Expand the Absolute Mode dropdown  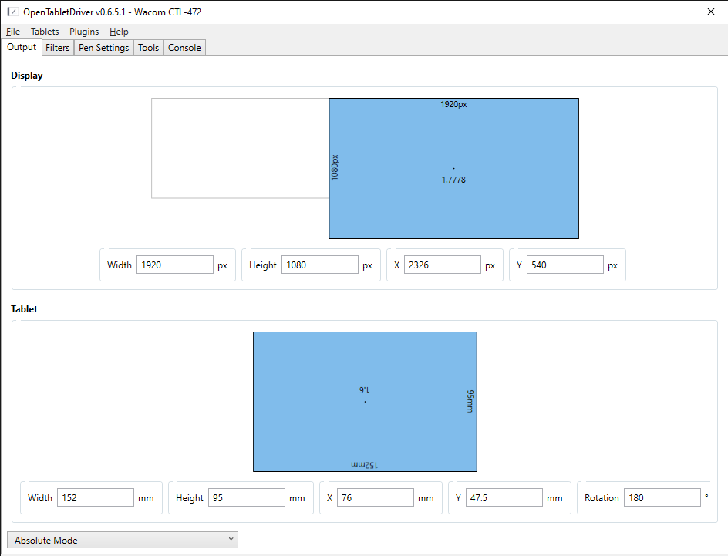(122, 540)
